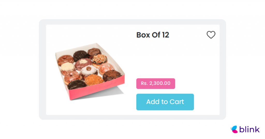The width and height of the screenshot is (265, 139).
Task: Select the chocolate donut with white filling center
Action: [x=83, y=63]
